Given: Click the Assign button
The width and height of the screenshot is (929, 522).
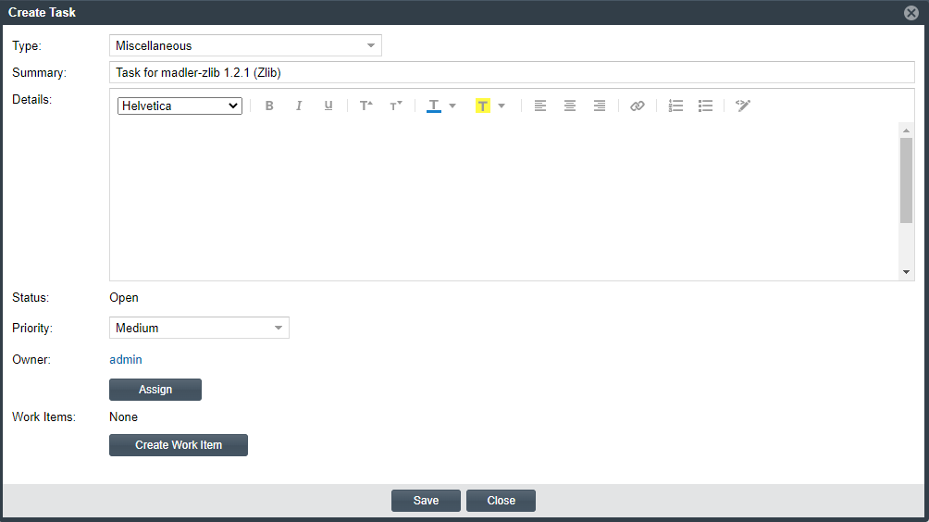Looking at the screenshot, I should tap(155, 390).
